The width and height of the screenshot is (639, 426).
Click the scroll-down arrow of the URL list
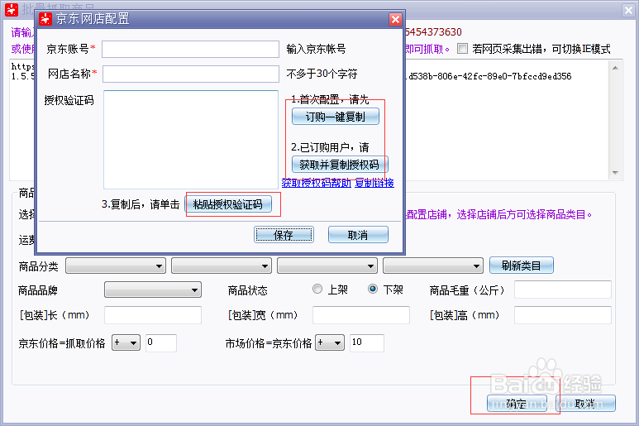615,173
